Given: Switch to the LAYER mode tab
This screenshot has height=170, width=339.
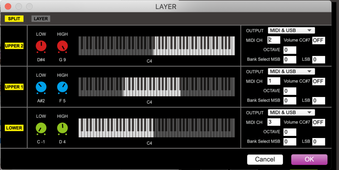Looking at the screenshot, I should pyautogui.click(x=40, y=19).
